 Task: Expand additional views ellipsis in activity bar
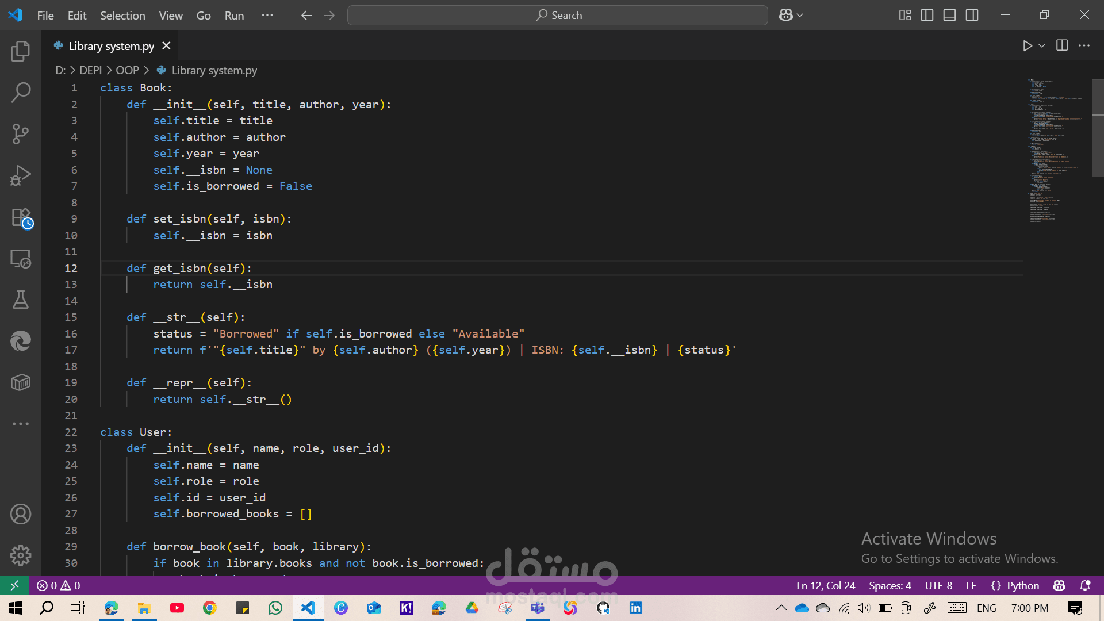21,424
